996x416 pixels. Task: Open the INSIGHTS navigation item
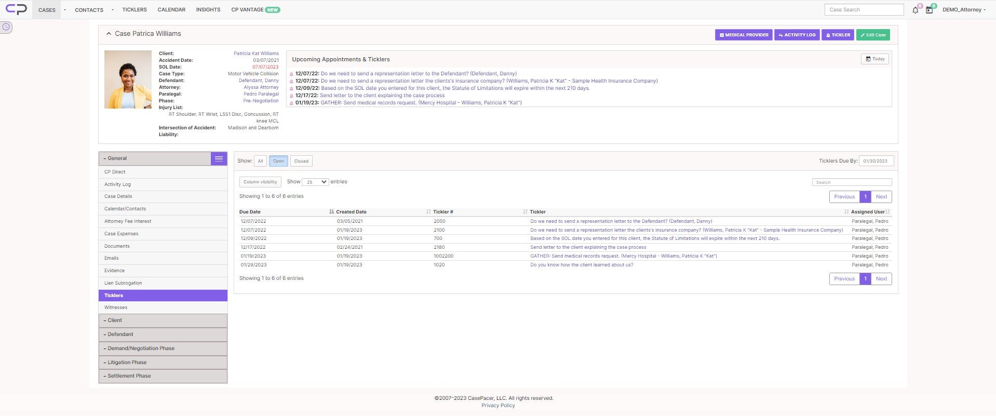208,10
